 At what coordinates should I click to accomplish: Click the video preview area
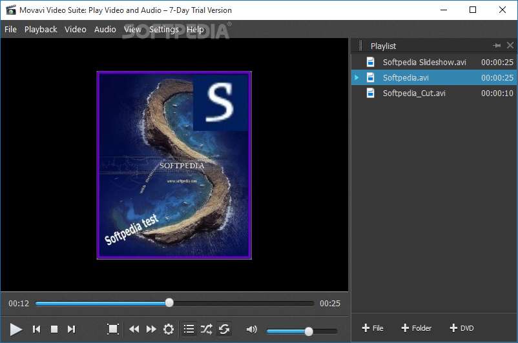174,165
